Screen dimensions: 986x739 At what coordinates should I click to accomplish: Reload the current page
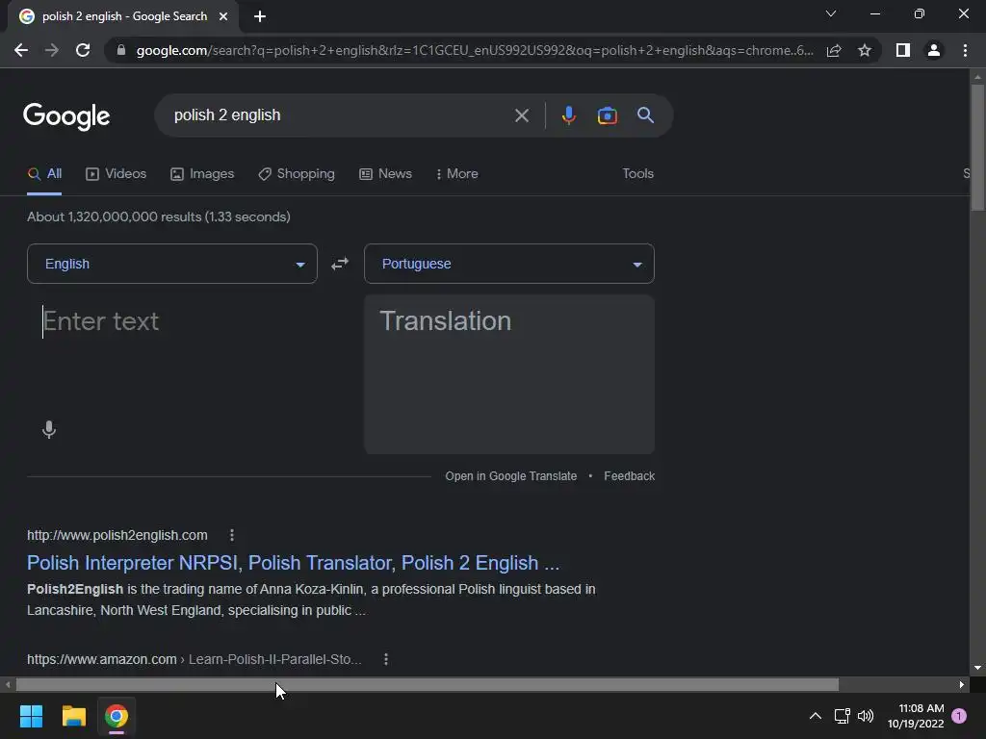(x=83, y=50)
